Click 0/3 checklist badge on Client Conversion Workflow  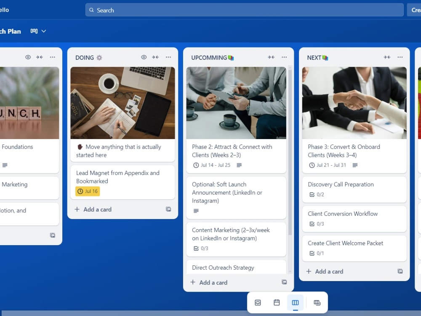(317, 224)
